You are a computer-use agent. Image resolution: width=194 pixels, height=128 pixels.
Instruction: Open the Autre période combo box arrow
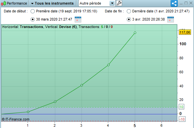pyautogui.click(x=112, y=3)
